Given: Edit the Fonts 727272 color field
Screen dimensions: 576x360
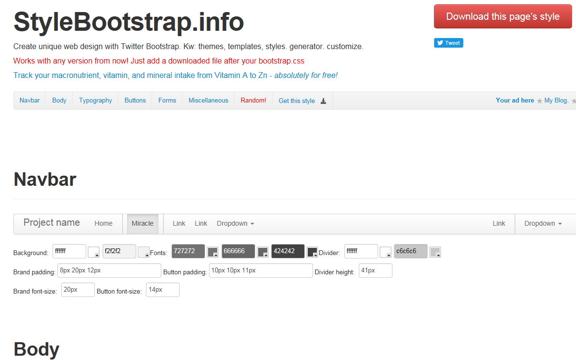Looking at the screenshot, I should [188, 251].
